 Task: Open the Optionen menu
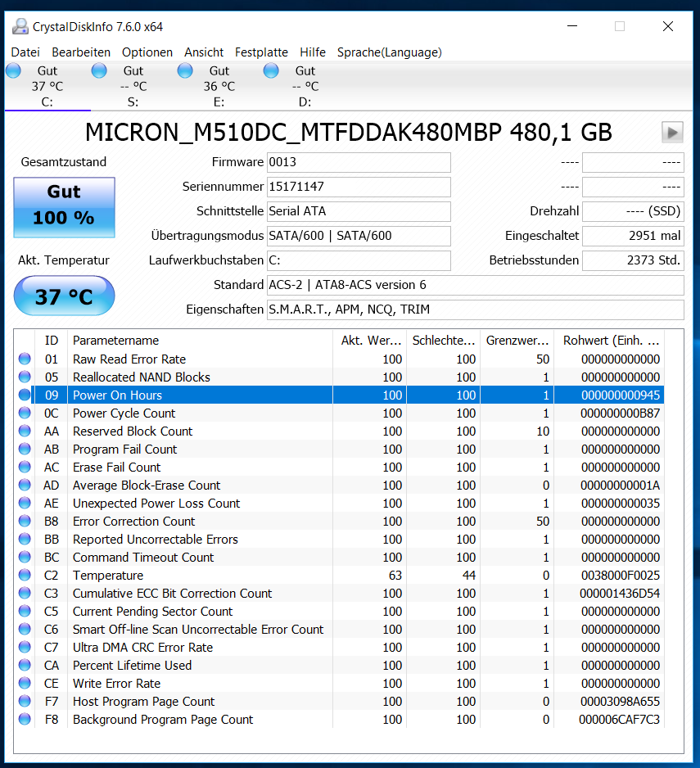(147, 52)
